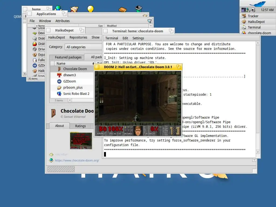Click the Terminal scrollbar up arrow
Screen dimensions: 276x207
258,43
